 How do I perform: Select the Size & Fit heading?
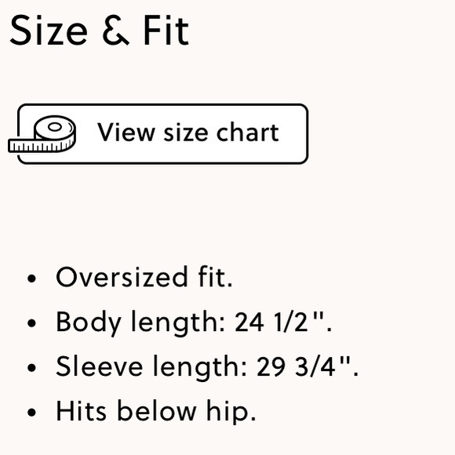[100, 31]
